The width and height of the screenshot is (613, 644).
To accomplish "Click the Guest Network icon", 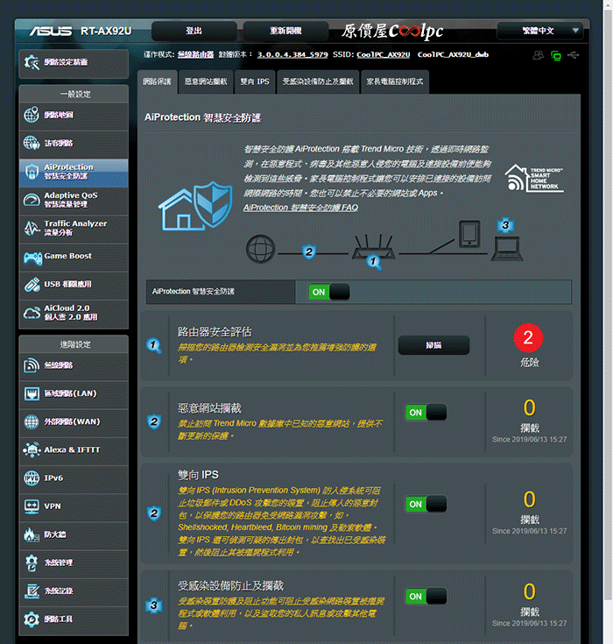I will coord(32,143).
